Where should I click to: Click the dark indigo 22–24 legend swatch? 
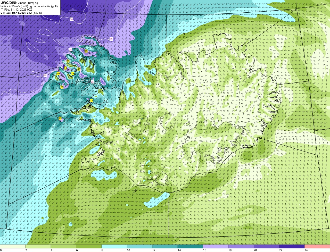pyautogui.click(x=292, y=247)
